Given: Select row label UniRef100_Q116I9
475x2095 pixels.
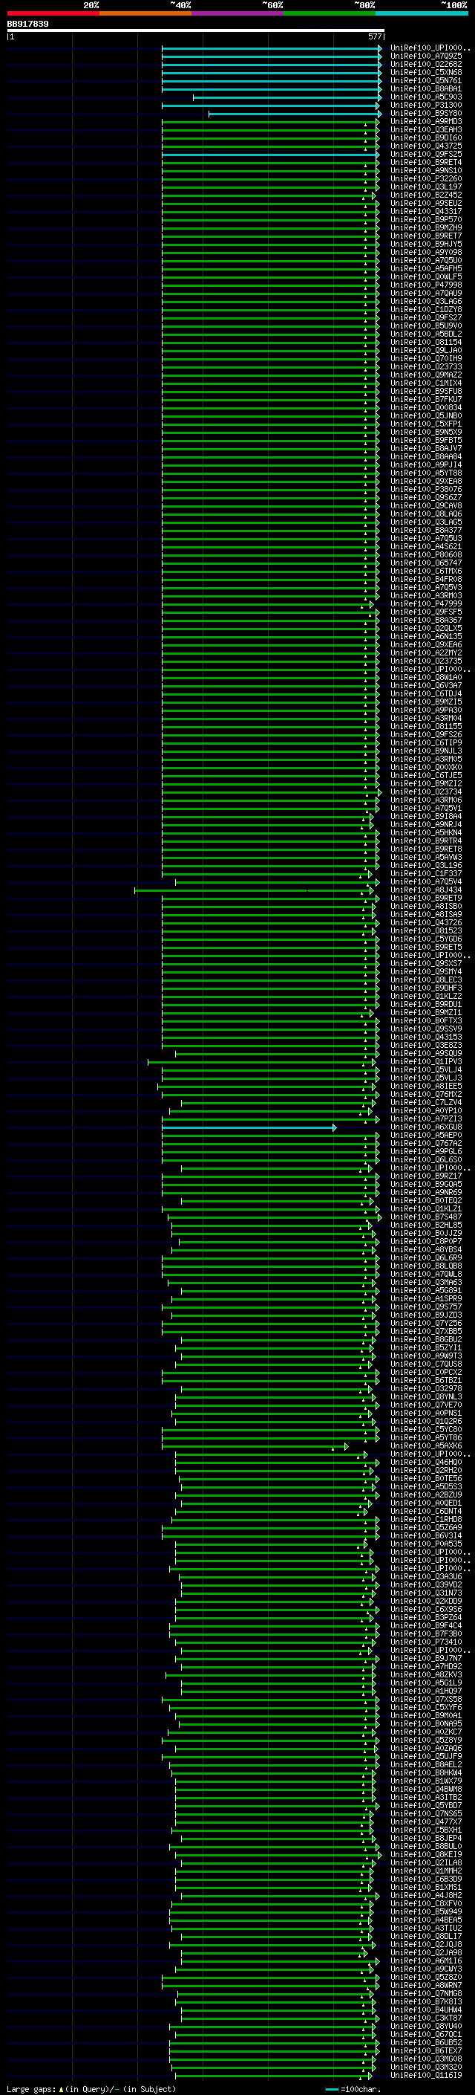Looking at the screenshot, I should coord(426,2076).
